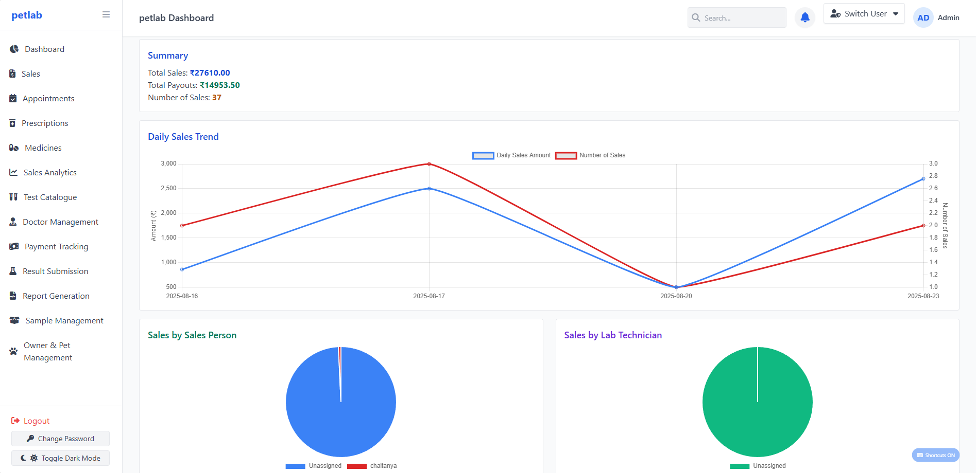The height and width of the screenshot is (473, 976).
Task: Select the Test Catalogue icon
Action: tap(13, 197)
